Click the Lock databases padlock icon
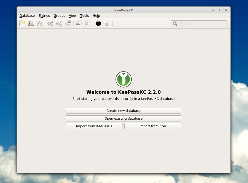This screenshot has height=183, width=248. coord(107,23)
